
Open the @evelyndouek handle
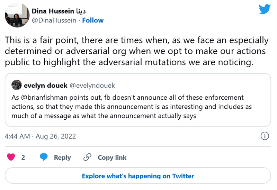tap(92, 86)
